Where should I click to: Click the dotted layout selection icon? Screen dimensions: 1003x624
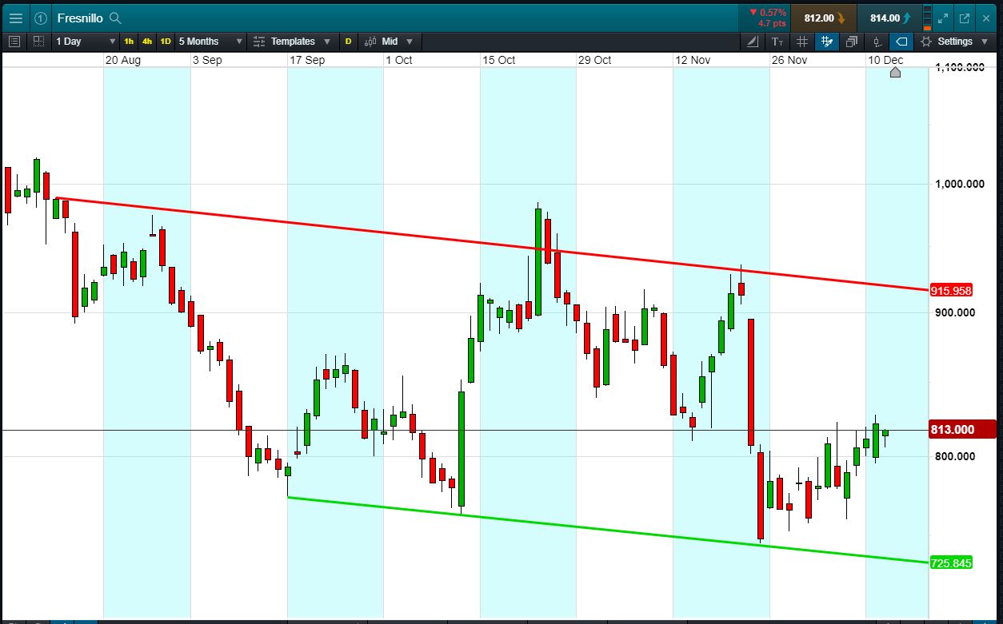(38, 42)
